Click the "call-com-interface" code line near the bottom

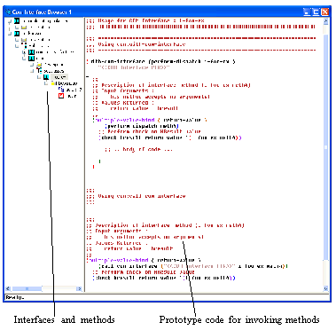[193, 266]
